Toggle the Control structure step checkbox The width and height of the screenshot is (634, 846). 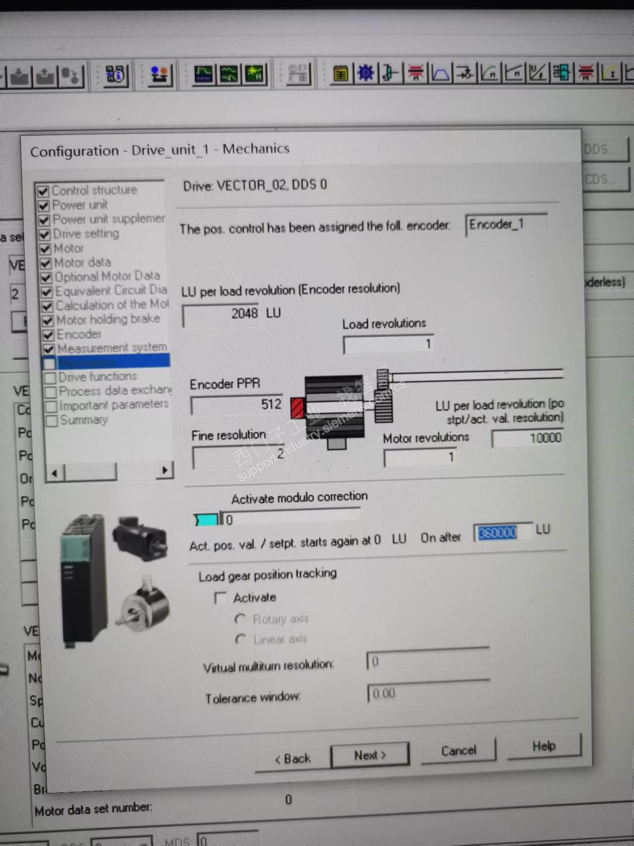[43, 191]
